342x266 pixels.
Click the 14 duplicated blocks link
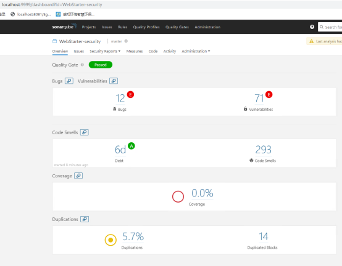tap(264, 236)
